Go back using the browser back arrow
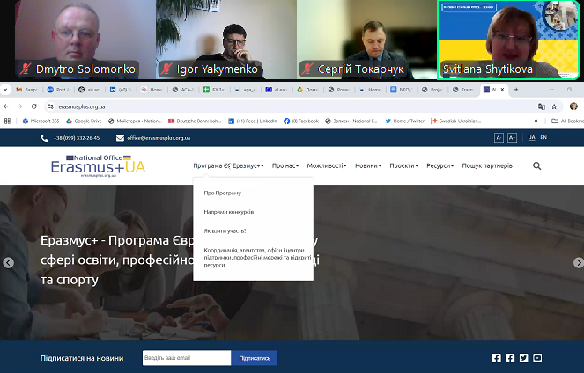The width and height of the screenshot is (584, 373). tap(6, 106)
